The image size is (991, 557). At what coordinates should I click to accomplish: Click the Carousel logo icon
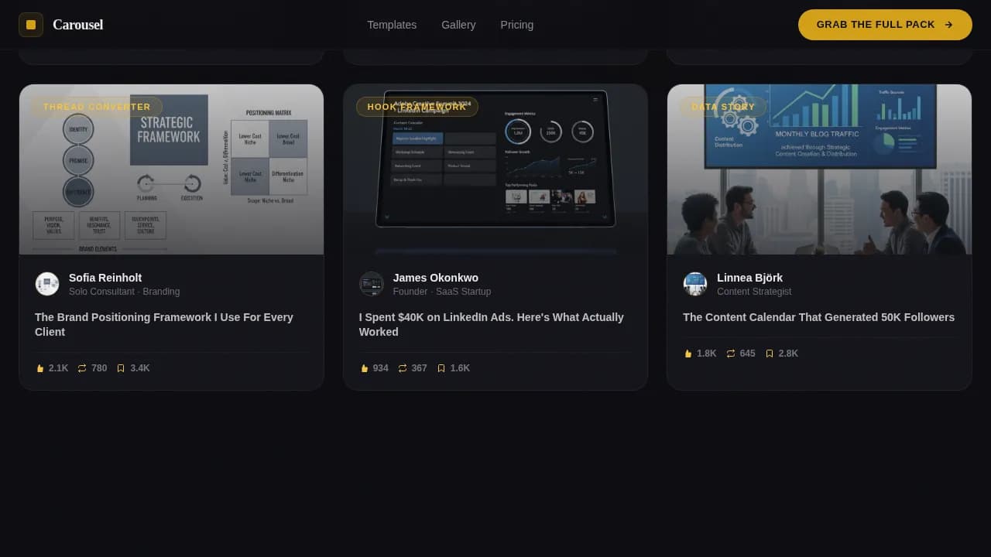click(31, 25)
